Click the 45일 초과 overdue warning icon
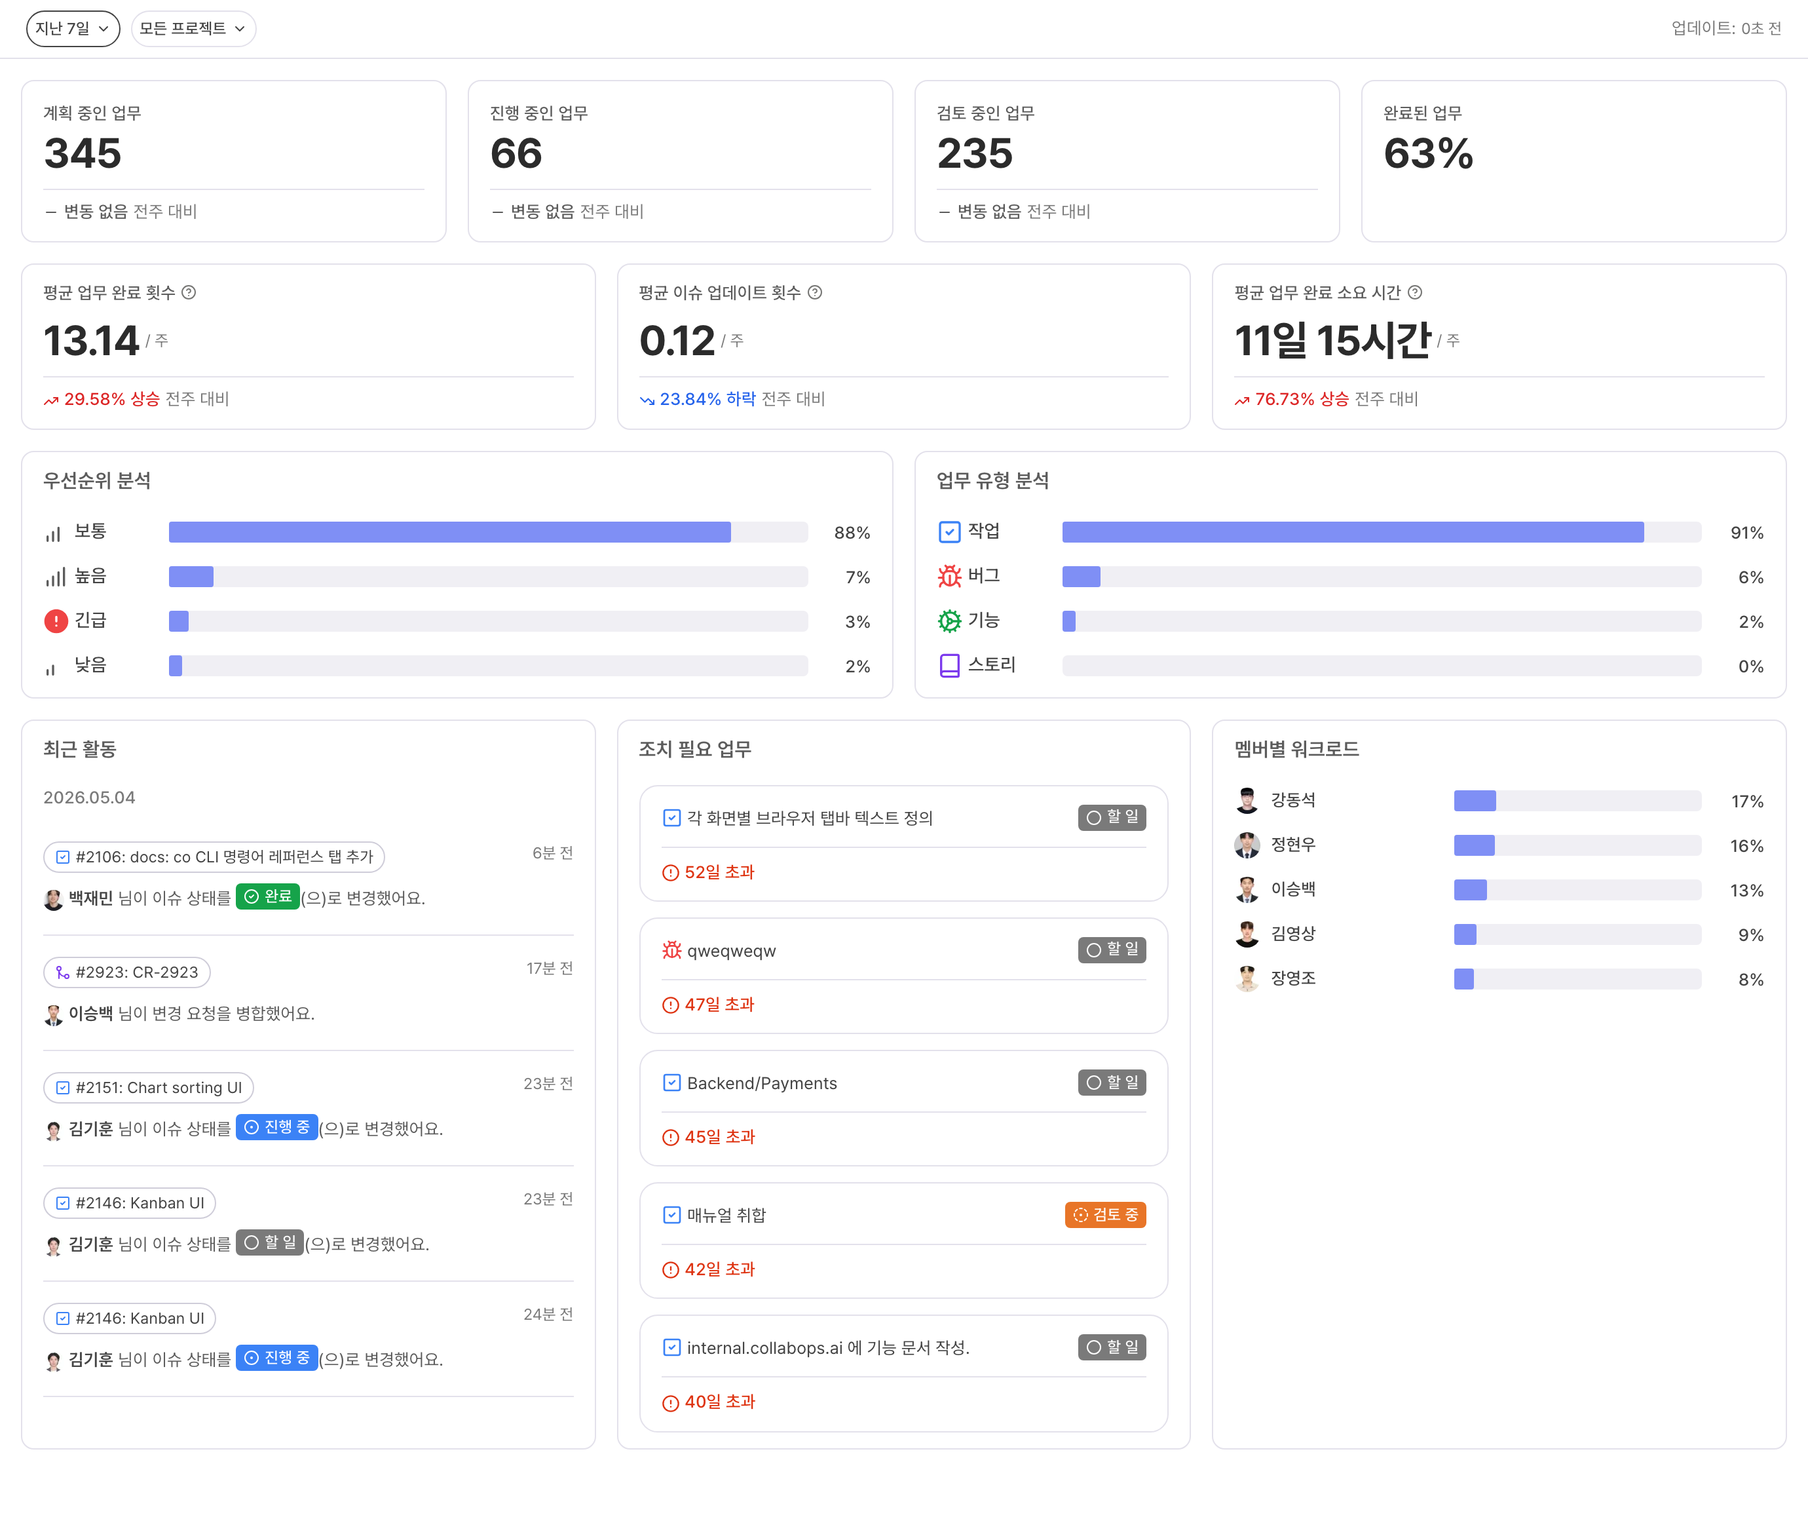This screenshot has width=1808, height=1519. pos(671,1138)
